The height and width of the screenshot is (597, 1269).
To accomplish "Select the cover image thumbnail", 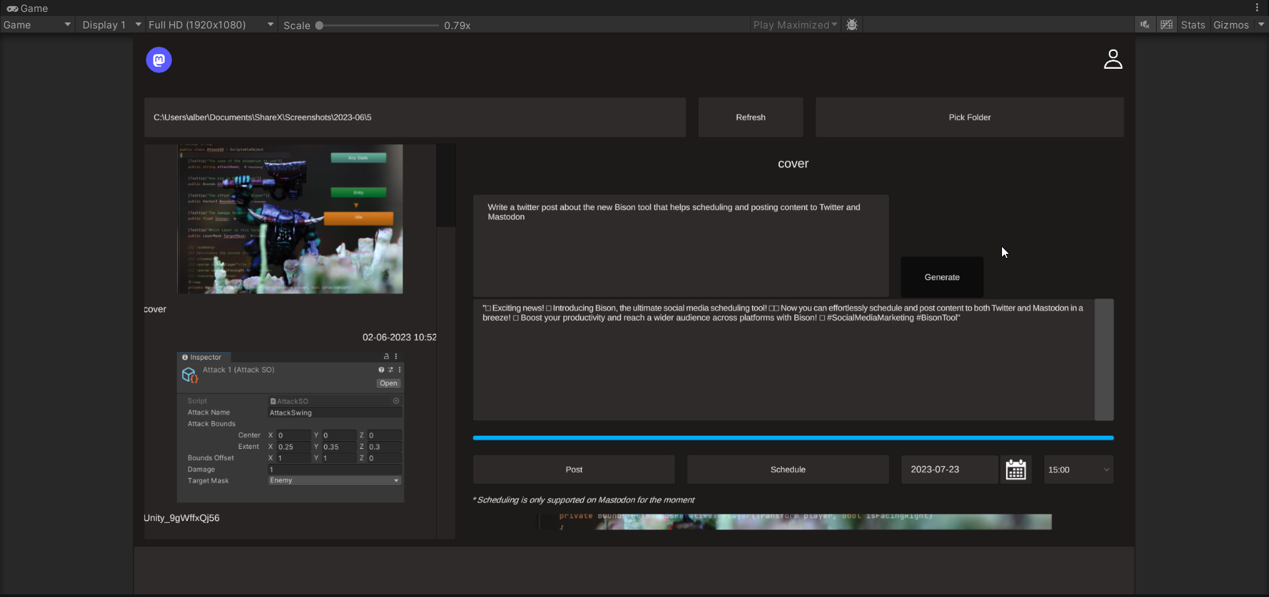I will click(290, 219).
